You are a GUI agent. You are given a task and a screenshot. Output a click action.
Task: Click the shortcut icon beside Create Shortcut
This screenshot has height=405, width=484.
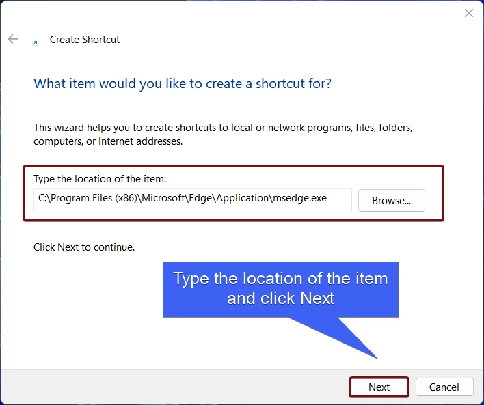click(36, 42)
